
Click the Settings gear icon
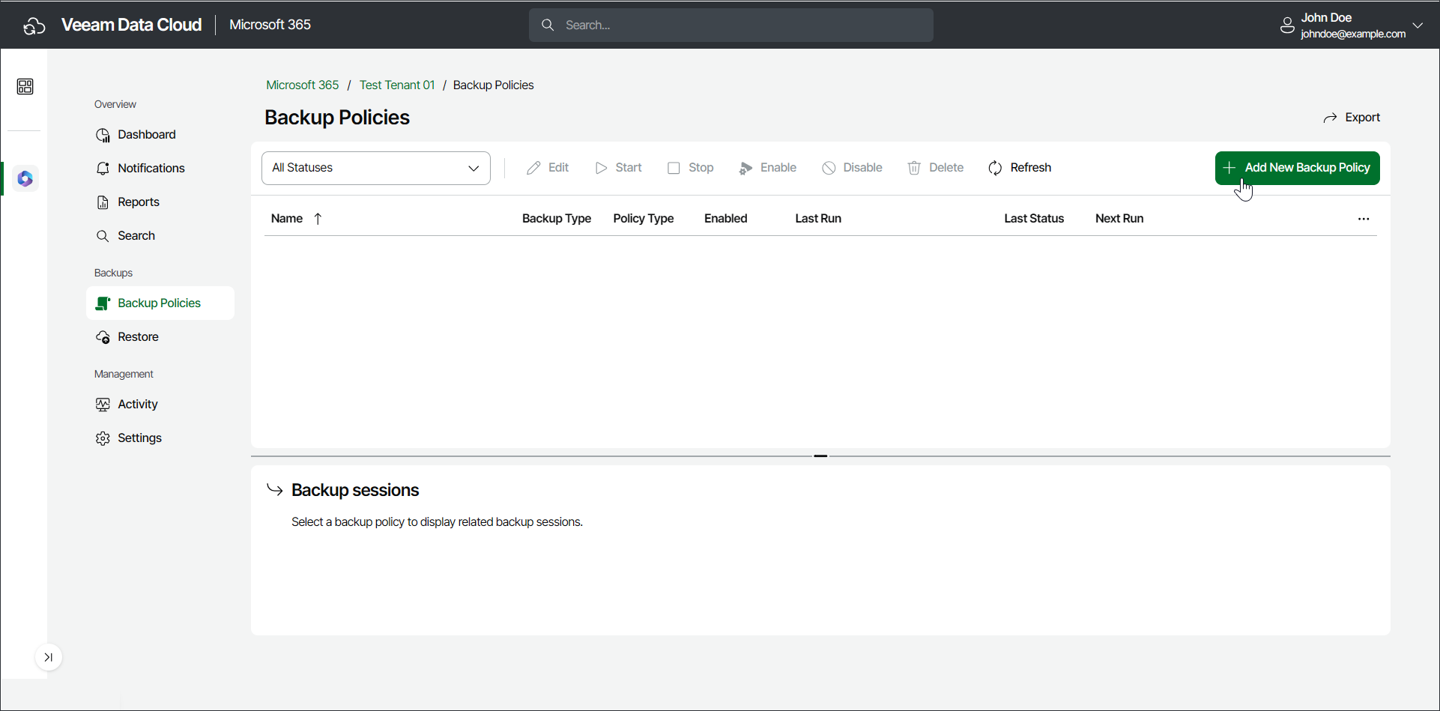click(103, 438)
